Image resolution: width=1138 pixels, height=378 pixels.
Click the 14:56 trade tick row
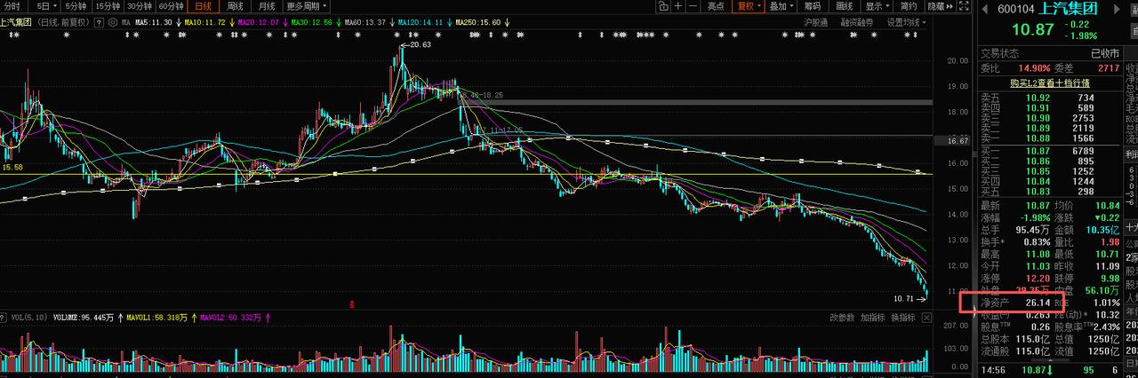1049,369
